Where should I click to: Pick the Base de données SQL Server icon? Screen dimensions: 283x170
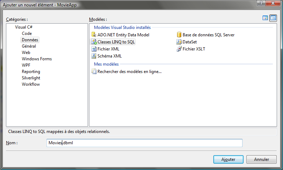(x=179, y=35)
